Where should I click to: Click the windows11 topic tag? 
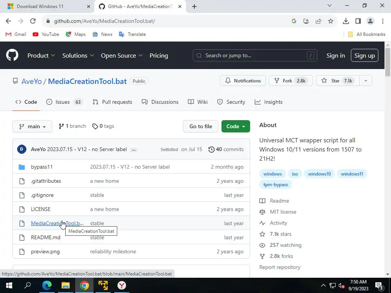(352, 174)
